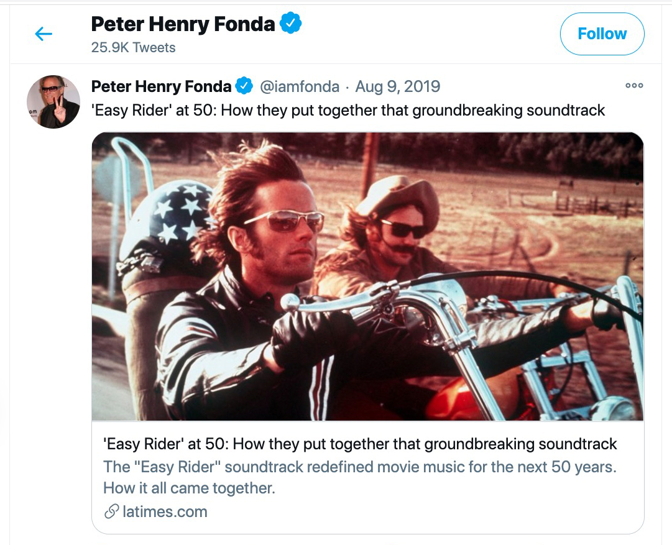Click the 25.9K Tweets count
Viewport: 672px width, 545px height.
pos(133,48)
